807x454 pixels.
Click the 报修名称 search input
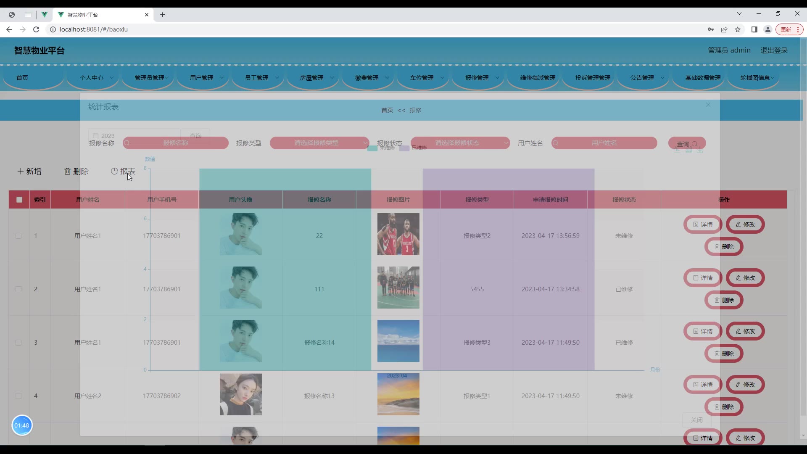[176, 143]
